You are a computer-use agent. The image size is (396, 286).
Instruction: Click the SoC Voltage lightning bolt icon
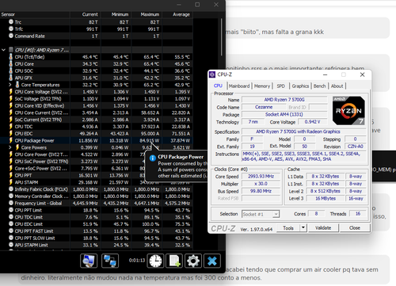pos(11,98)
